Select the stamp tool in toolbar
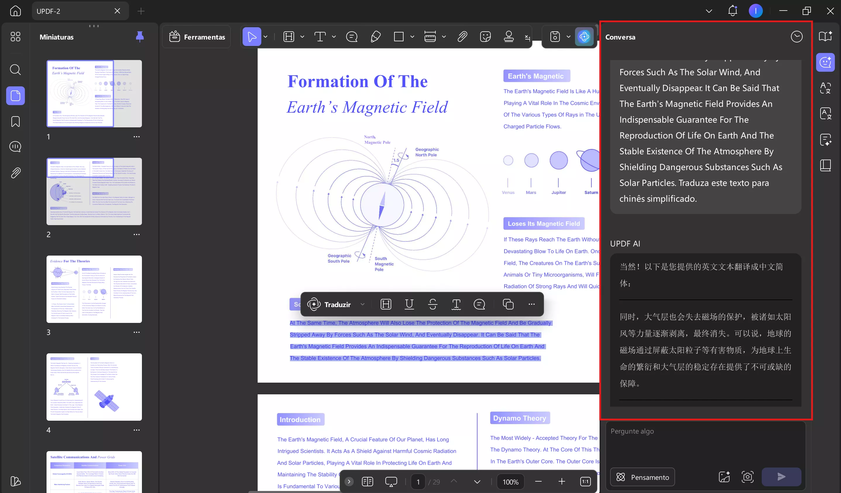841x493 pixels. (x=508, y=37)
